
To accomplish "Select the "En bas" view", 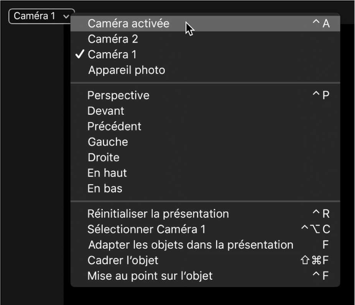I will (x=104, y=188).
